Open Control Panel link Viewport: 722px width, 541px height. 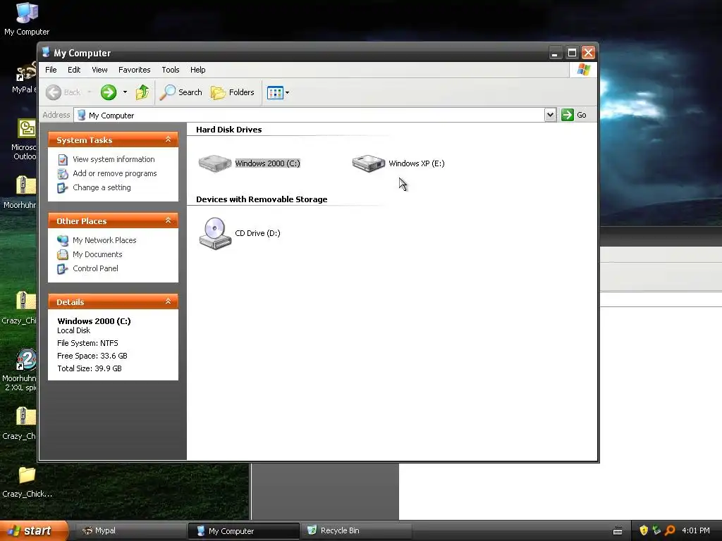(x=95, y=268)
